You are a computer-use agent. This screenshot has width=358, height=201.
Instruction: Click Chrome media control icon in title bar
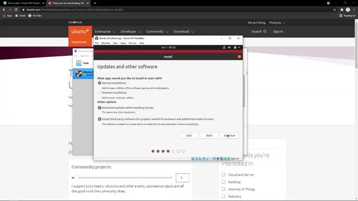click(328, 3)
